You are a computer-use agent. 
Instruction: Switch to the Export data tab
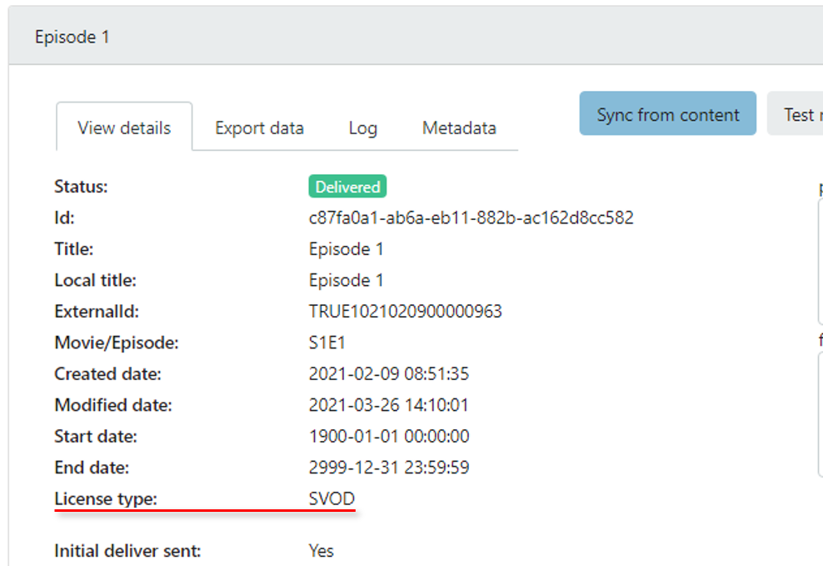(x=259, y=128)
